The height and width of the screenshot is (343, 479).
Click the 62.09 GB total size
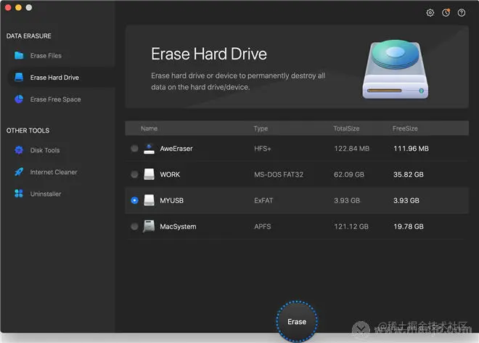[x=349, y=175]
